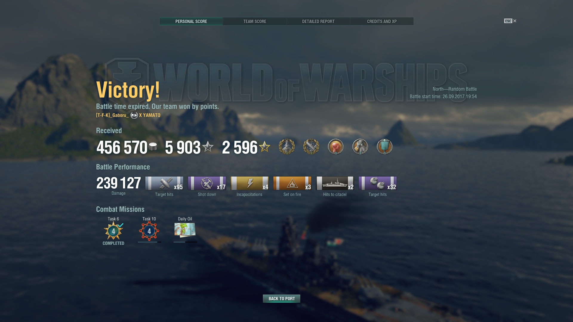Click the Daily Oil mission thumbnail
Image resolution: width=573 pixels, height=322 pixels.
(185, 230)
